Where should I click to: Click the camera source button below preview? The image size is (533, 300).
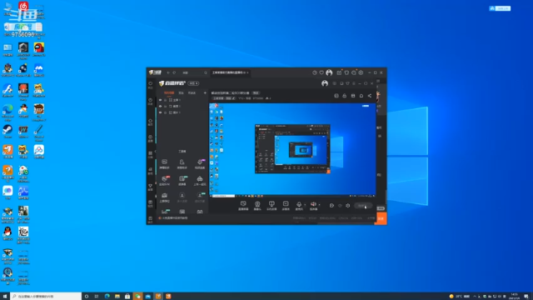257,206
